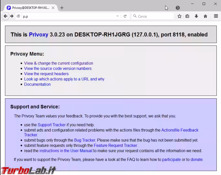221x175 pixels.
Task: Follow the participate link
Action: [x=171, y=159]
